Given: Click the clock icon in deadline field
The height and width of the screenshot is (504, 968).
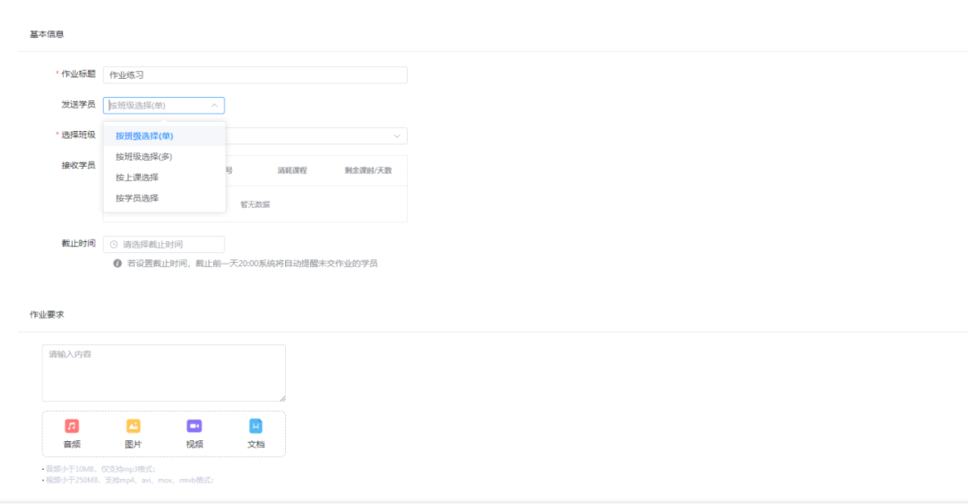Looking at the screenshot, I should pos(114,244).
